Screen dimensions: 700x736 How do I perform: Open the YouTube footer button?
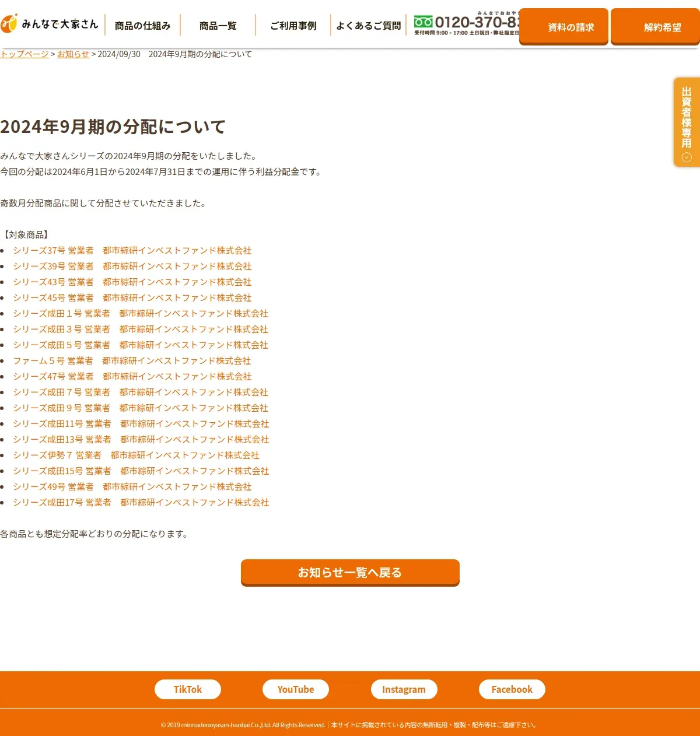[296, 689]
